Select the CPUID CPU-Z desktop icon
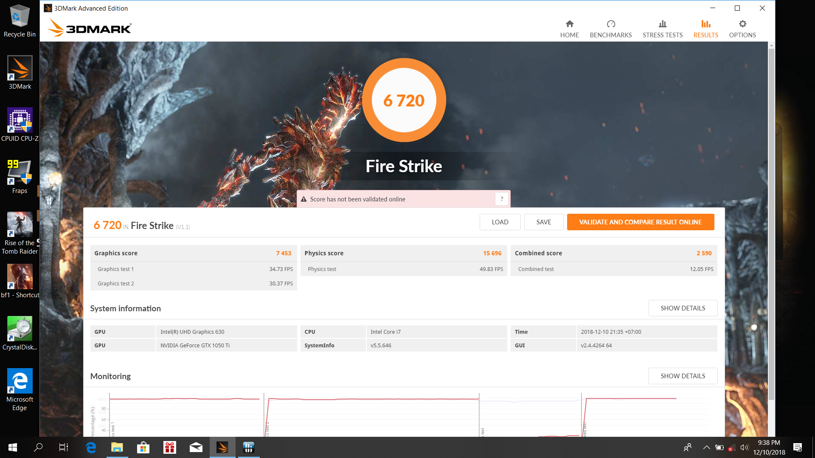The image size is (815, 458). pos(20,125)
